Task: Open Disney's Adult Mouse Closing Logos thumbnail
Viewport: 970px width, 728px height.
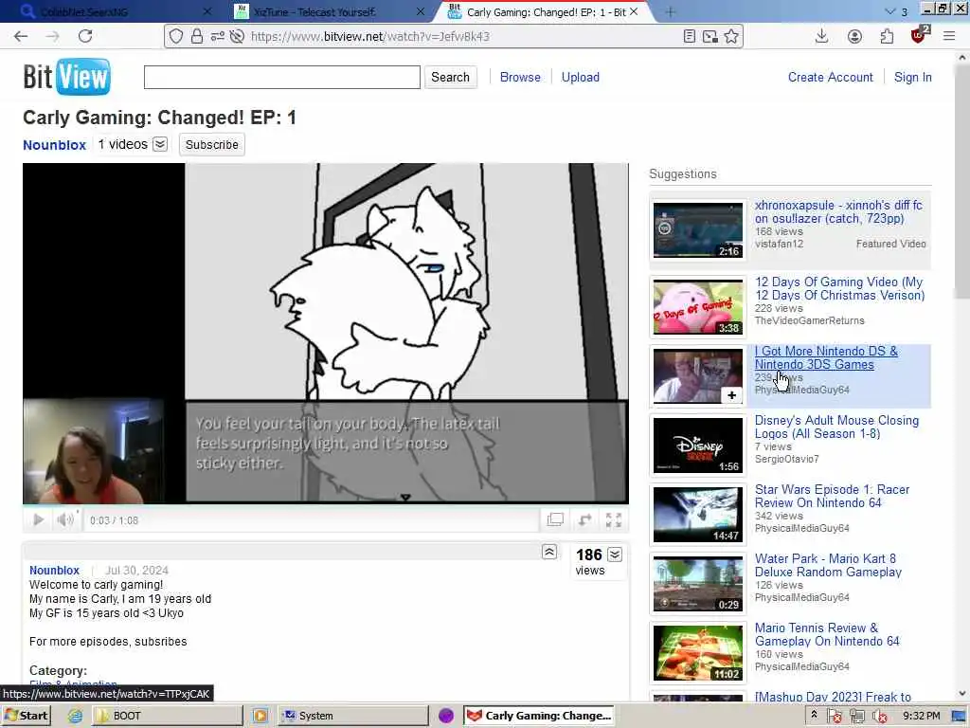Action: coord(698,446)
